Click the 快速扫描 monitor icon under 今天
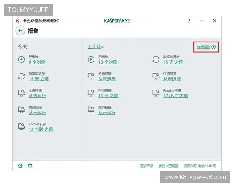This screenshot has height=187, width=234. click(21, 110)
